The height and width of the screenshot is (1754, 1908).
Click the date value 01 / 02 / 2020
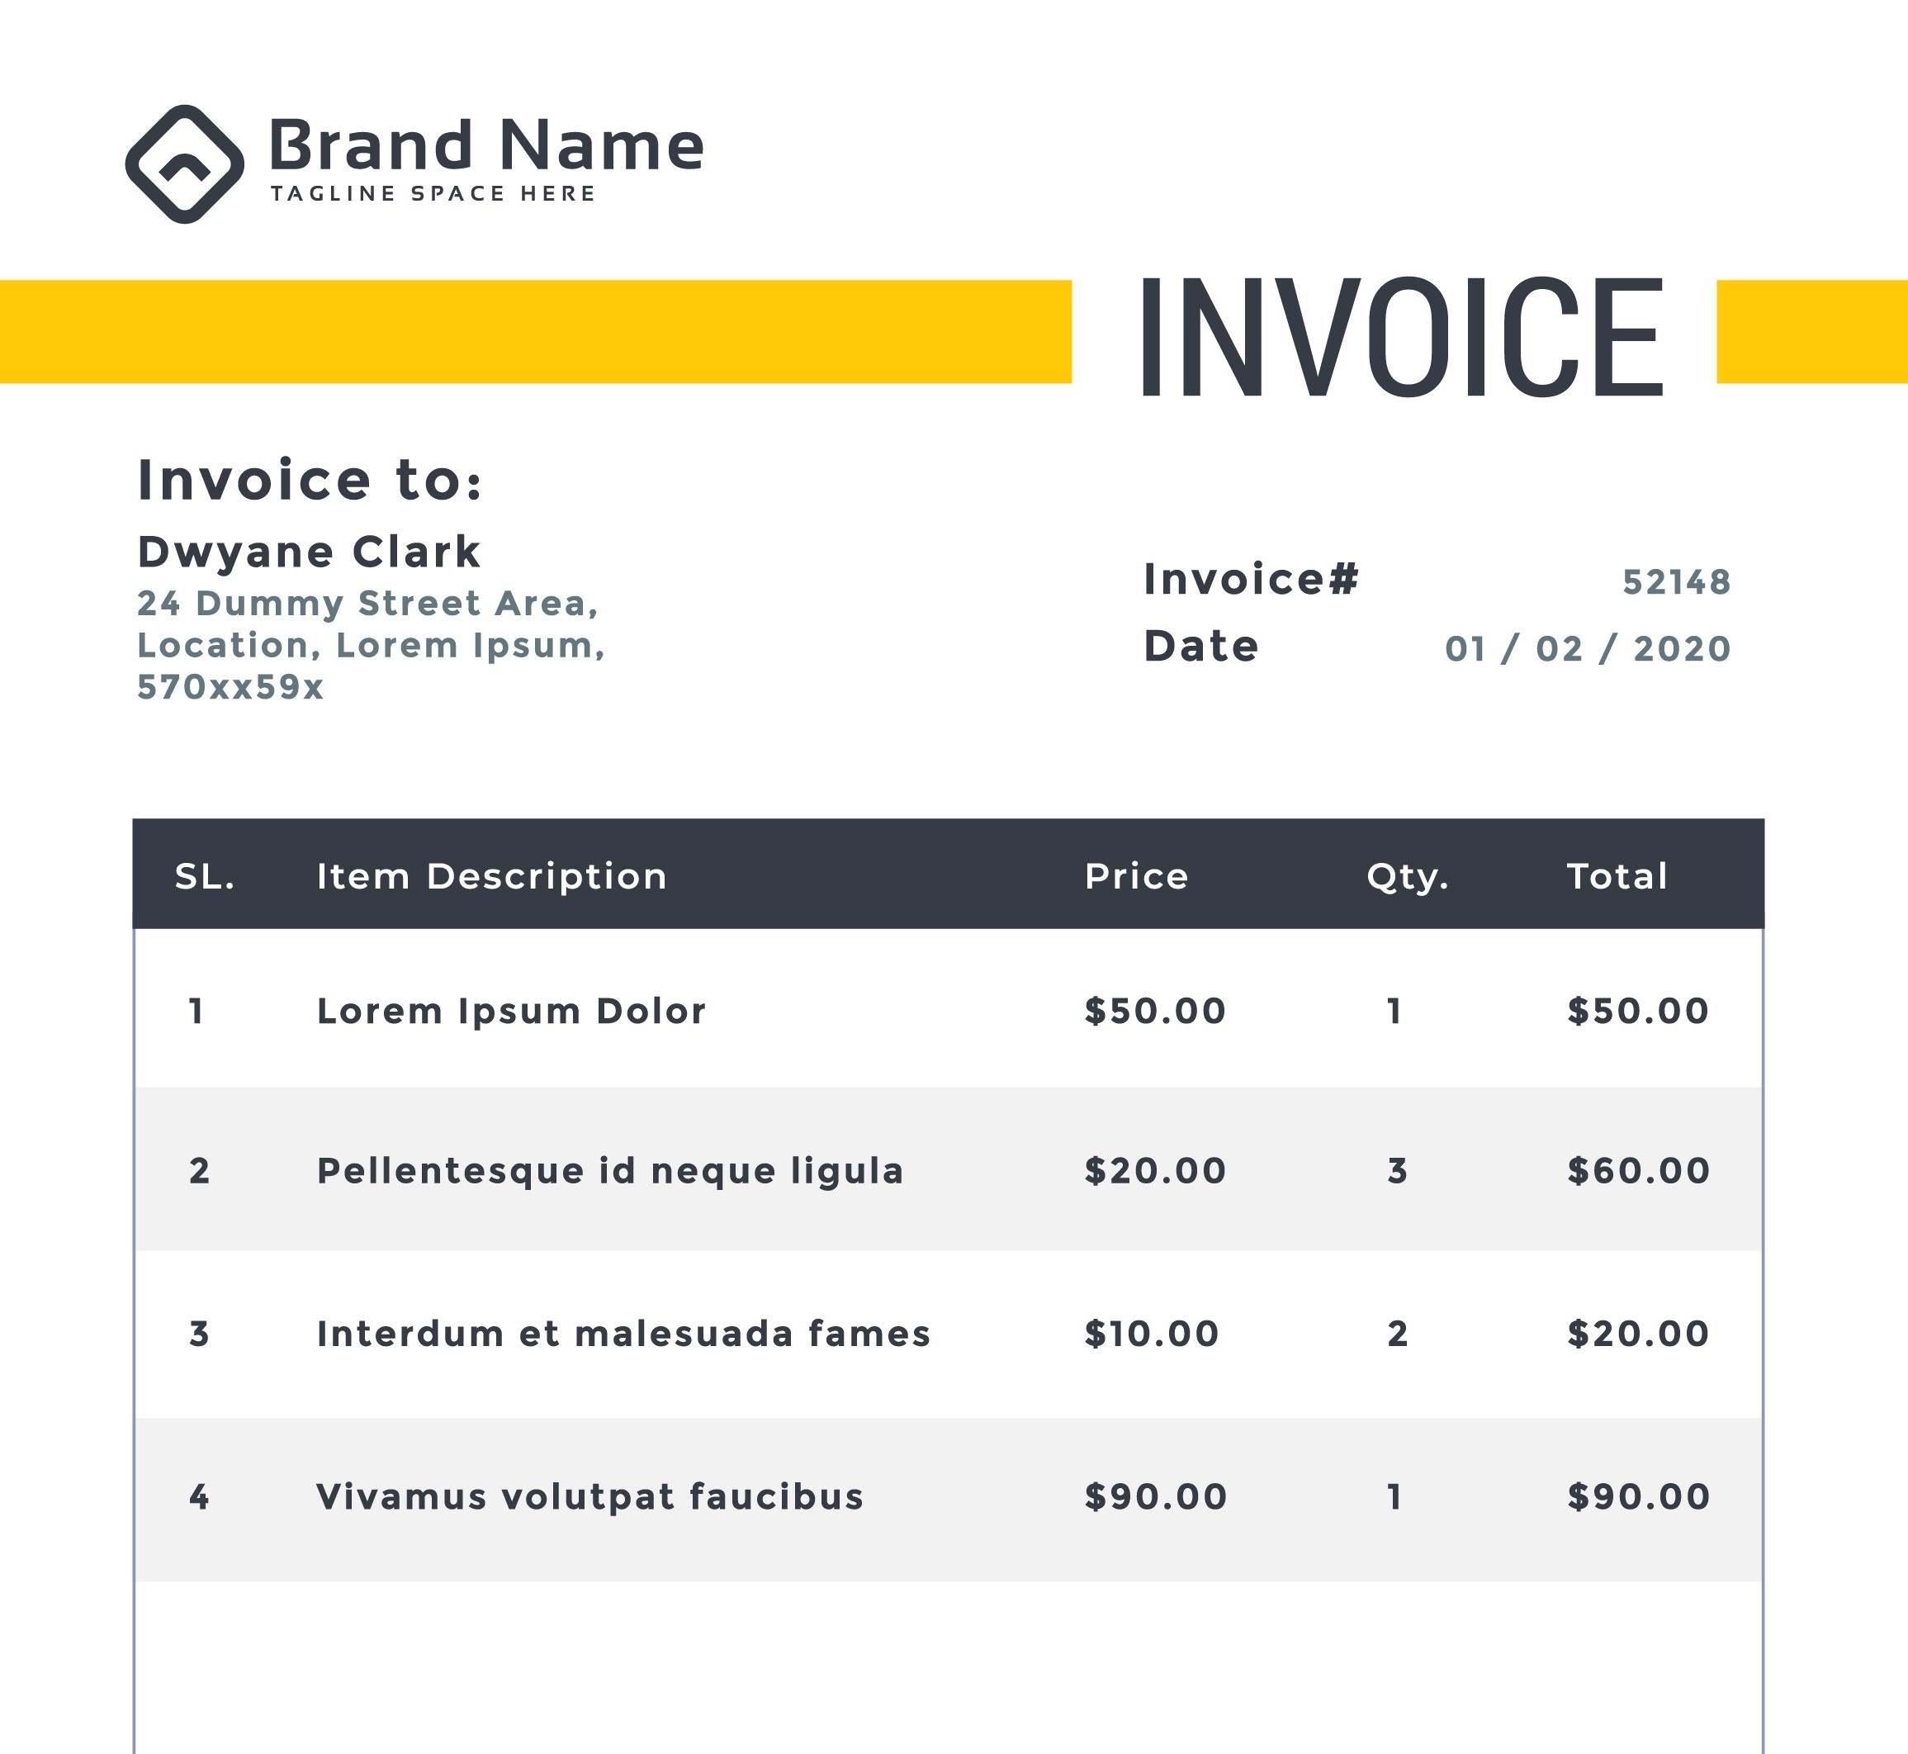coord(1588,648)
